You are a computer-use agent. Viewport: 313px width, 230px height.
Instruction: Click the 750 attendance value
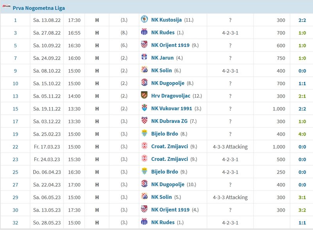(281, 58)
